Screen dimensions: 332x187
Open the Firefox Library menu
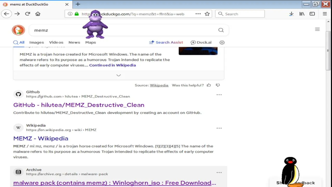click(302, 14)
